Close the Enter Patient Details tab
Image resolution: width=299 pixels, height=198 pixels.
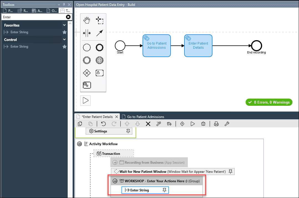pyautogui.click(x=117, y=117)
